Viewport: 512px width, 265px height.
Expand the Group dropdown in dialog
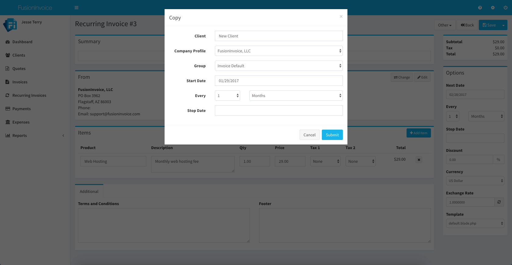pos(279,66)
